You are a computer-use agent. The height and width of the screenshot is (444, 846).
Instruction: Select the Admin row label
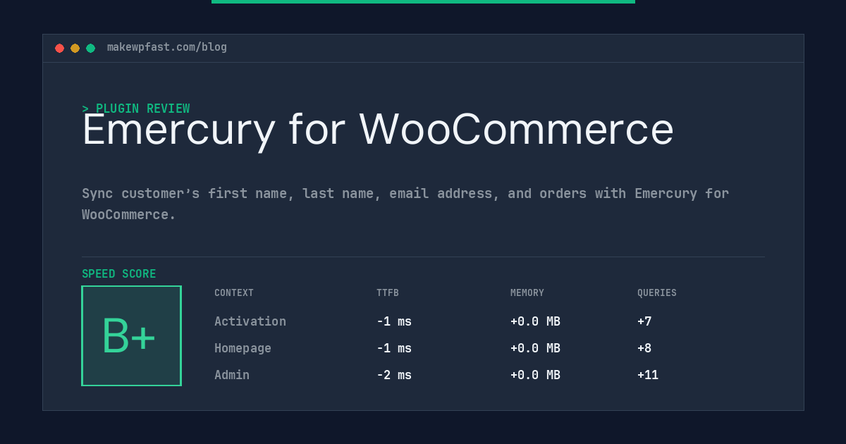232,375
